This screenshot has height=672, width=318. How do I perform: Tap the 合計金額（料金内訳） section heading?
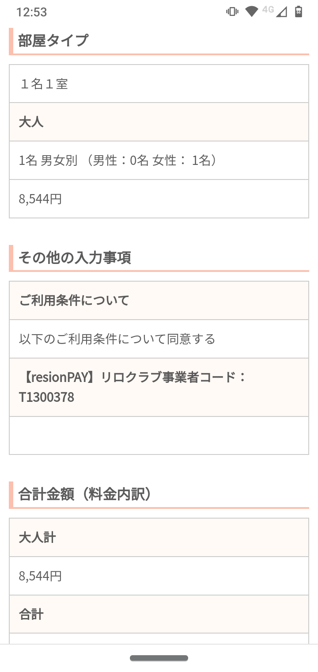click(x=85, y=494)
